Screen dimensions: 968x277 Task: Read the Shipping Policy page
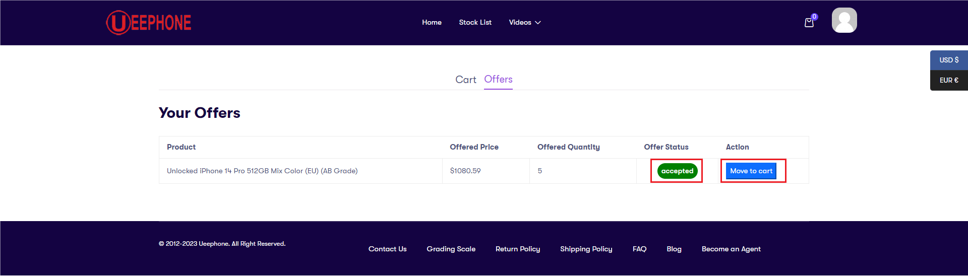[x=586, y=249]
